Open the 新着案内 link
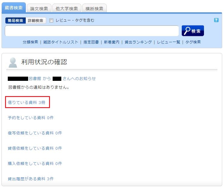 tap(112, 42)
